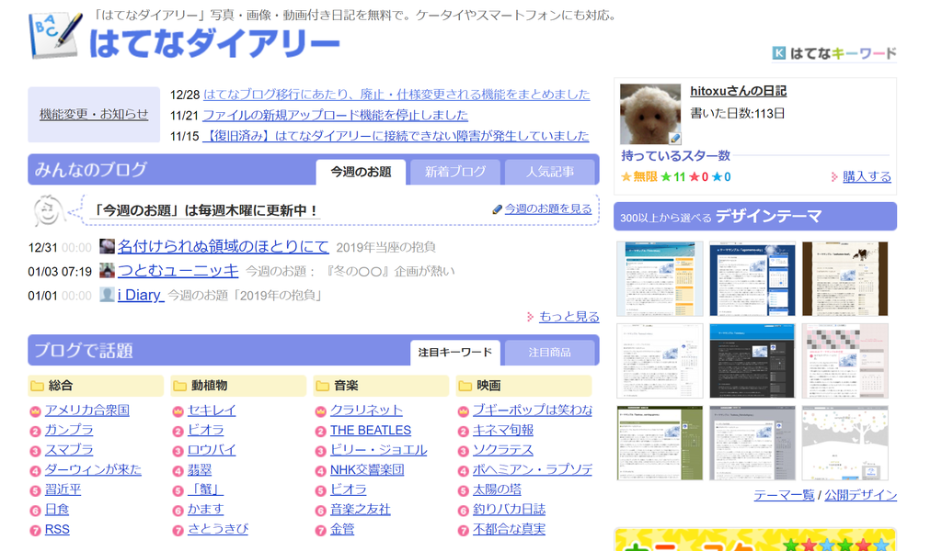Click the Hatena Diary notebook logo icon
The height and width of the screenshot is (551, 942).
55,36
